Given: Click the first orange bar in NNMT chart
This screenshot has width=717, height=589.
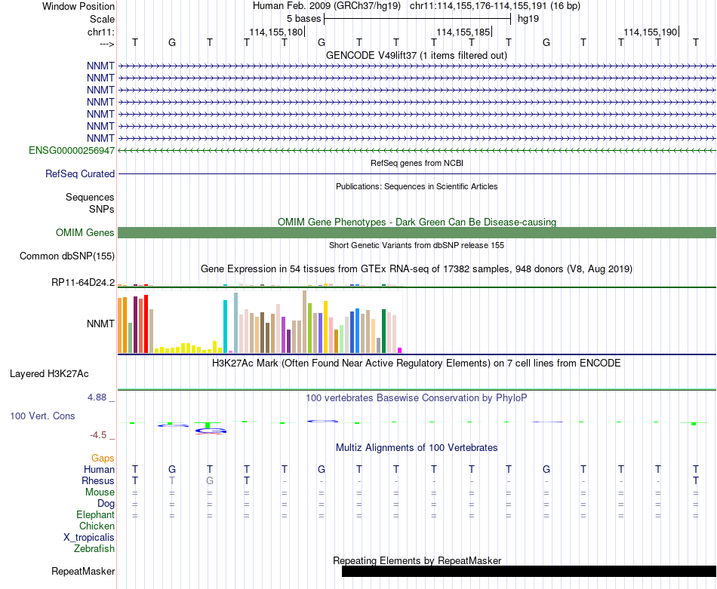Looking at the screenshot, I should point(120,325).
